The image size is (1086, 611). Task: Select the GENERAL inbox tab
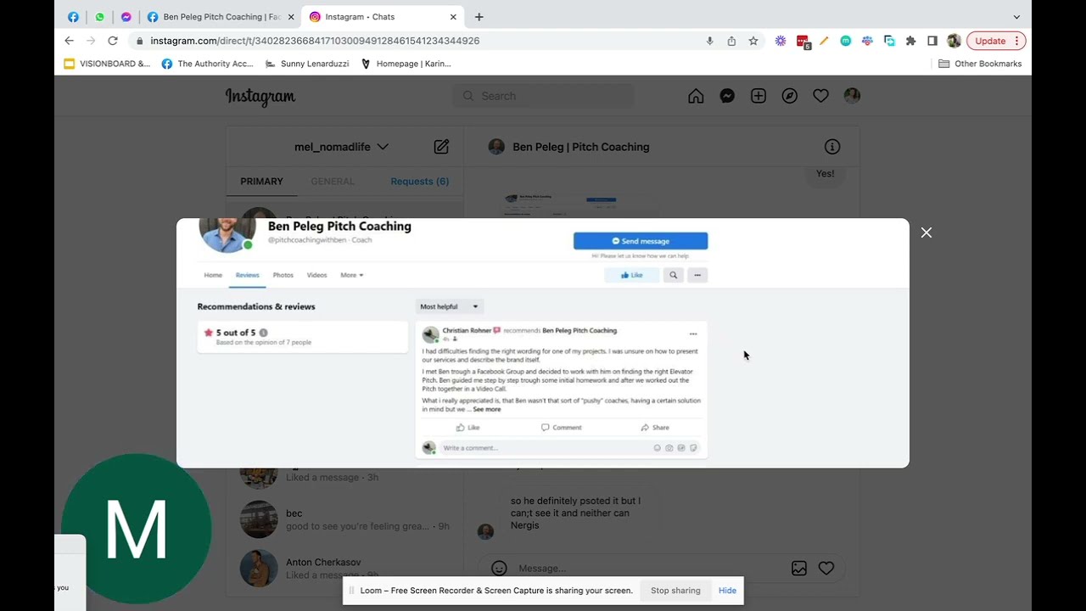click(x=333, y=182)
